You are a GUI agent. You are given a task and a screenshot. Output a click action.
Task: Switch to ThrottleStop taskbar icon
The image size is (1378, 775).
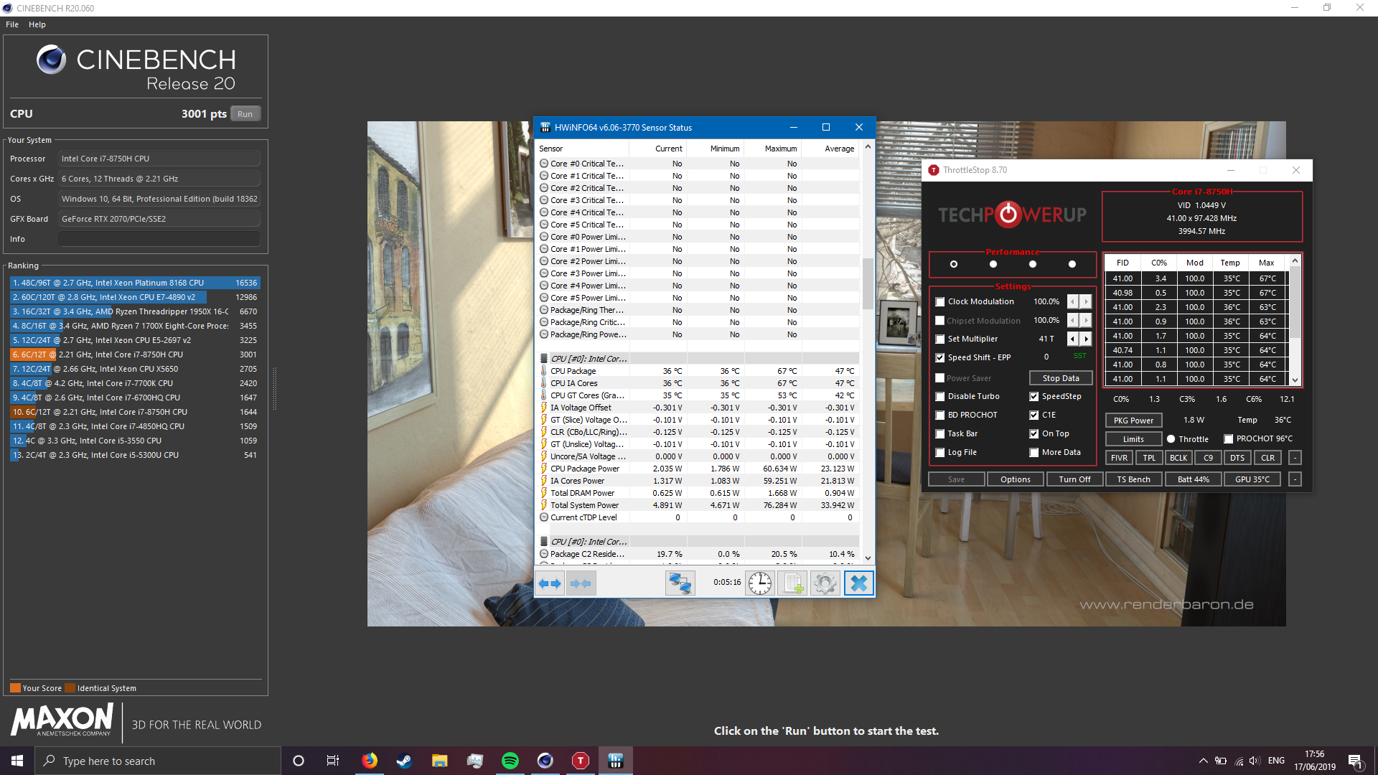(x=581, y=761)
